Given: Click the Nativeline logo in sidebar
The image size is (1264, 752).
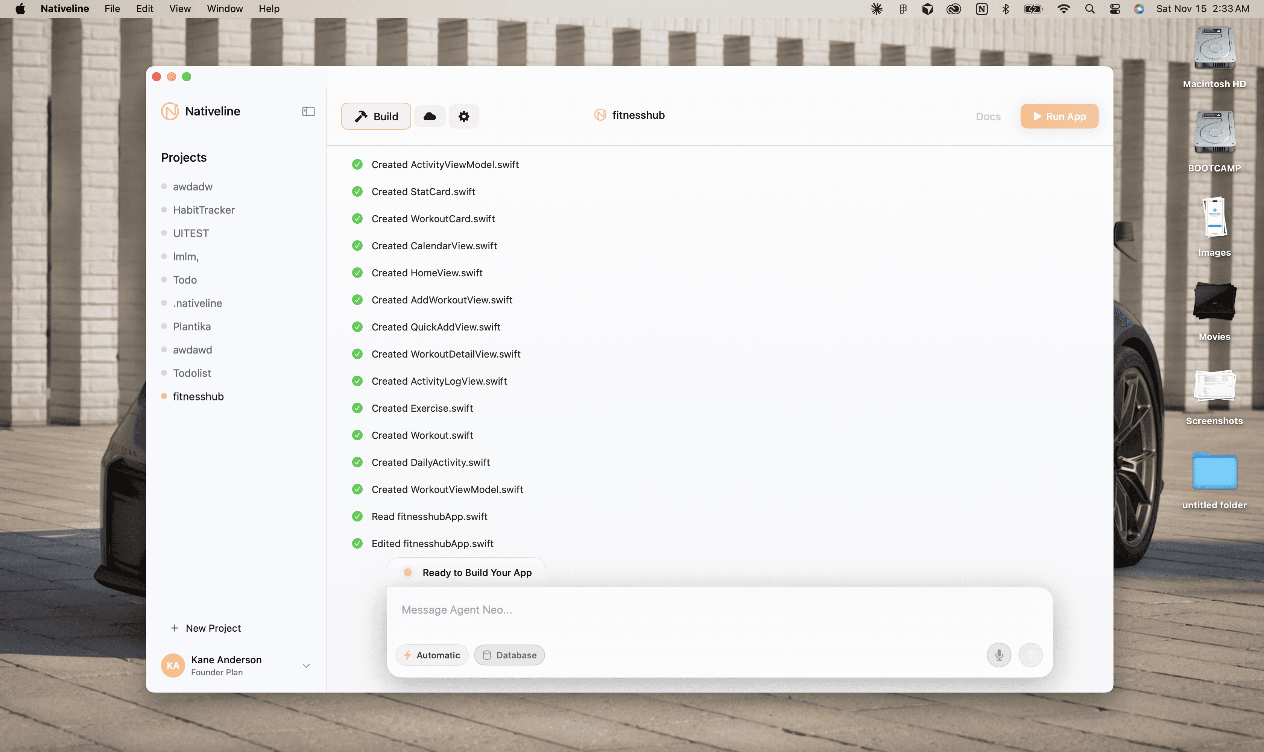Looking at the screenshot, I should click(170, 111).
